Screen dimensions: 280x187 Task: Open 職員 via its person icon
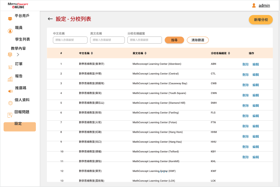coord(10,31)
